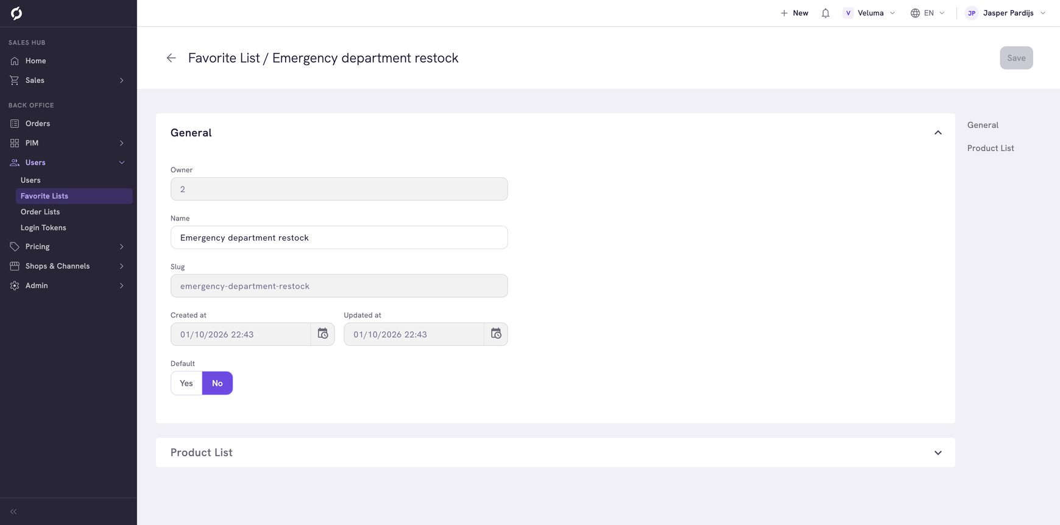Image resolution: width=1060 pixels, height=525 pixels.
Task: Click the plus New button
Action: click(794, 13)
